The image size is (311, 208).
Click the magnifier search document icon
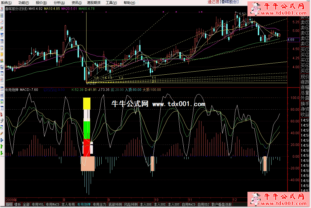pos(2,74)
